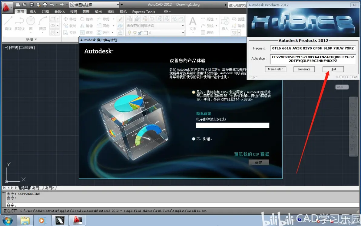
Task: Switch to the 常用 ribbon tab
Action: (20, 12)
